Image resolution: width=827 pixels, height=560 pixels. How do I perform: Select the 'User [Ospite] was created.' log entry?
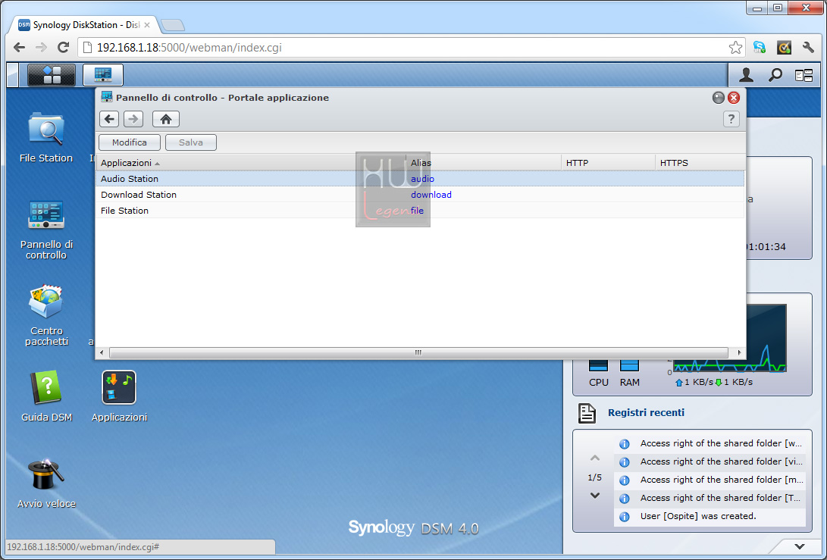click(710, 516)
